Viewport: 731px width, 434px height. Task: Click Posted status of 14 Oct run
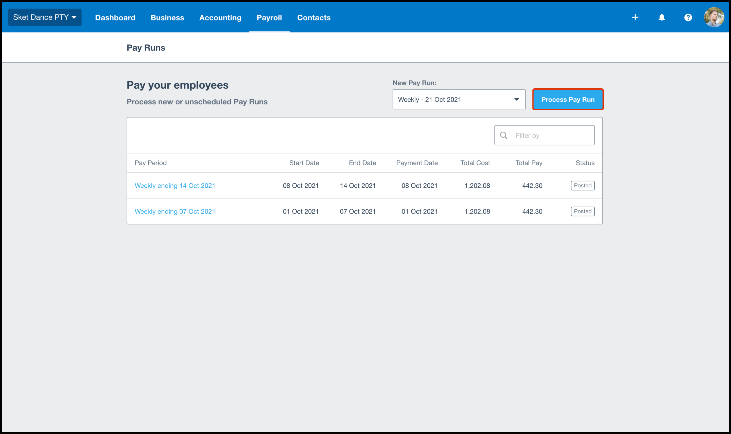click(x=582, y=186)
